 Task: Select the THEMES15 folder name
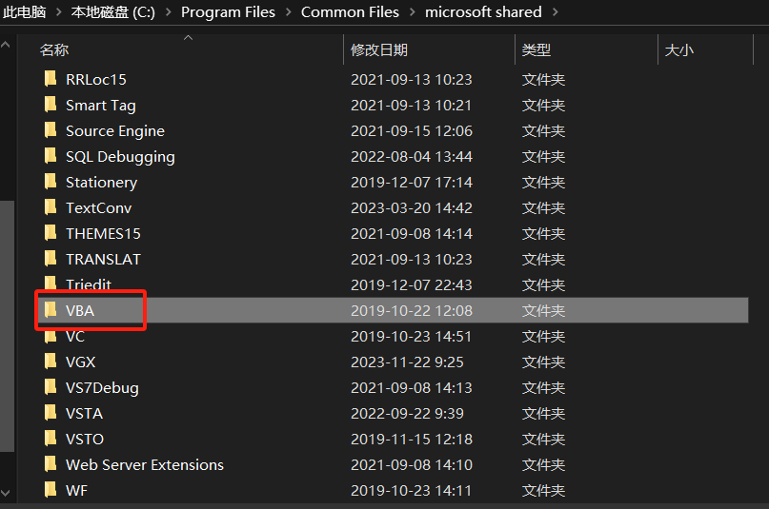click(103, 233)
